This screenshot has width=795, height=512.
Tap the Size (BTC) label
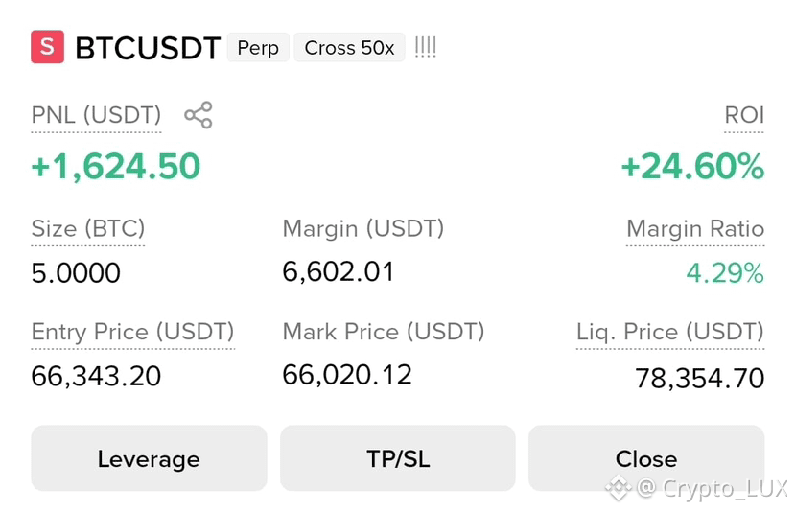88,228
